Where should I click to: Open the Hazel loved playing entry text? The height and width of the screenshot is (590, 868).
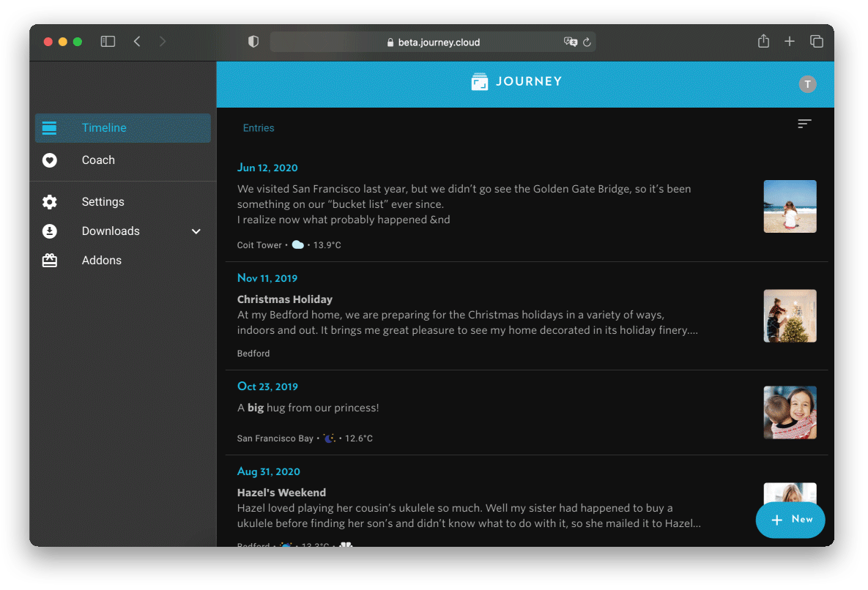click(469, 515)
